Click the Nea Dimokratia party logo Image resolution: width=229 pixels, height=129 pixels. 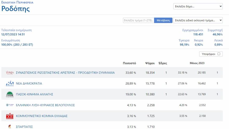10,83
